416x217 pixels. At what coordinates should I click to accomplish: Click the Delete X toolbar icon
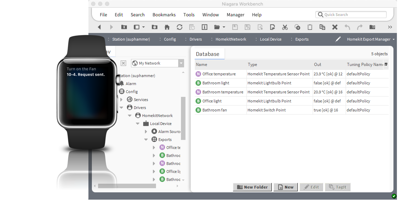click(335, 27)
